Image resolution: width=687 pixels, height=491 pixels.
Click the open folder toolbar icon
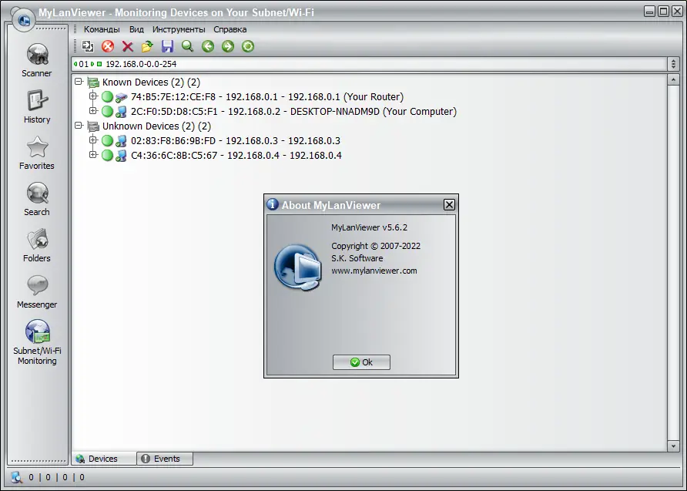coord(147,46)
